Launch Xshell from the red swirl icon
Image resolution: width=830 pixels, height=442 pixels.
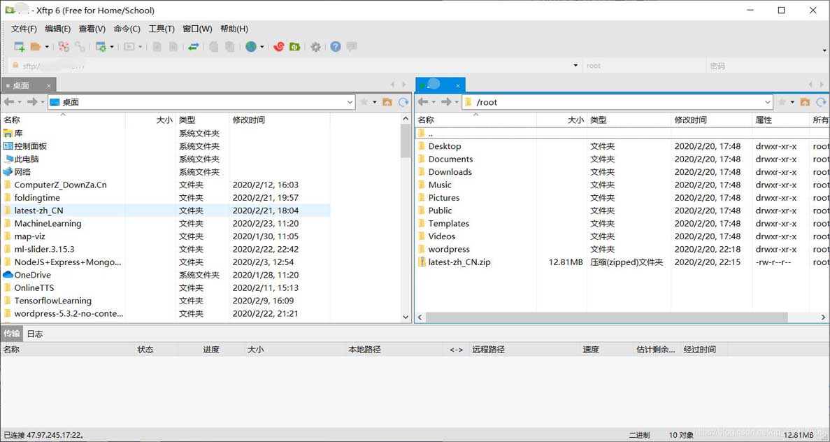coord(278,47)
